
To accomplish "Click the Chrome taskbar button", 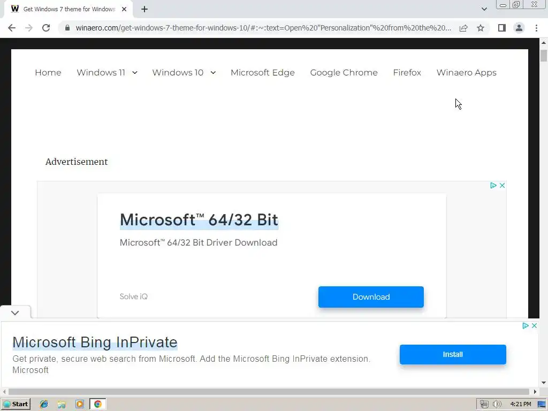I will (97, 404).
